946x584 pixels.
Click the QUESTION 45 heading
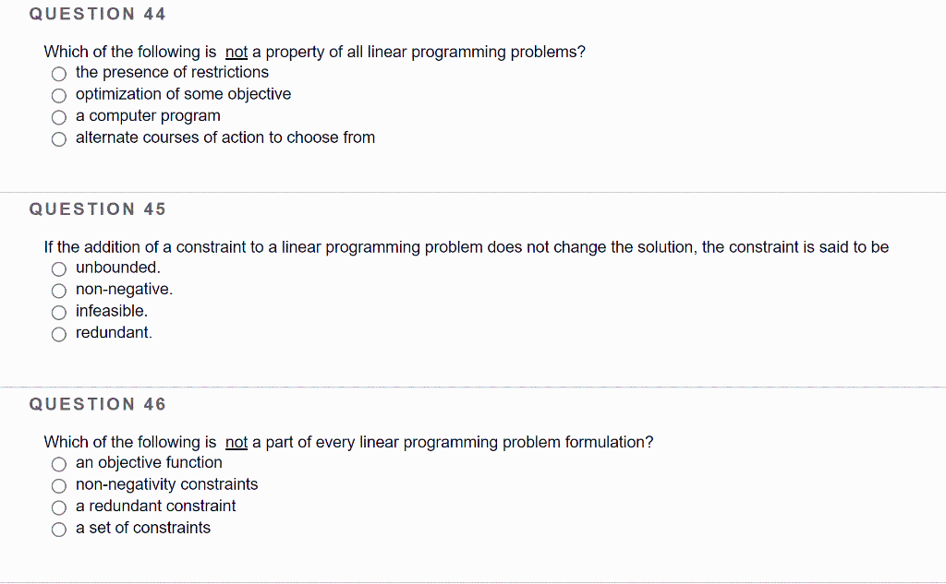[97, 209]
